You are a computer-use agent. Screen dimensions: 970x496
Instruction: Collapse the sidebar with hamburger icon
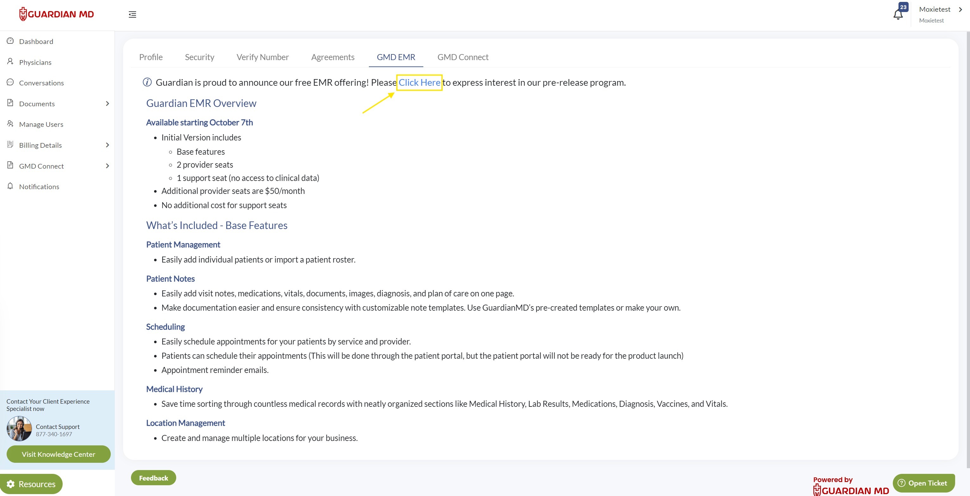(132, 14)
